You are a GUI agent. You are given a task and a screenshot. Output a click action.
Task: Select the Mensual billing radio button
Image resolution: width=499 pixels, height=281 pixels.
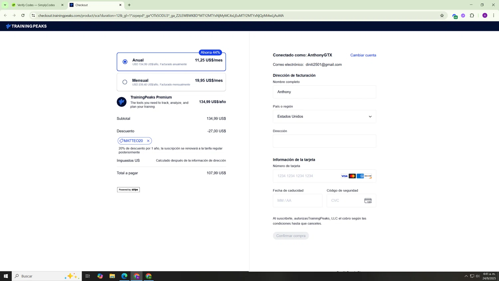125,82
